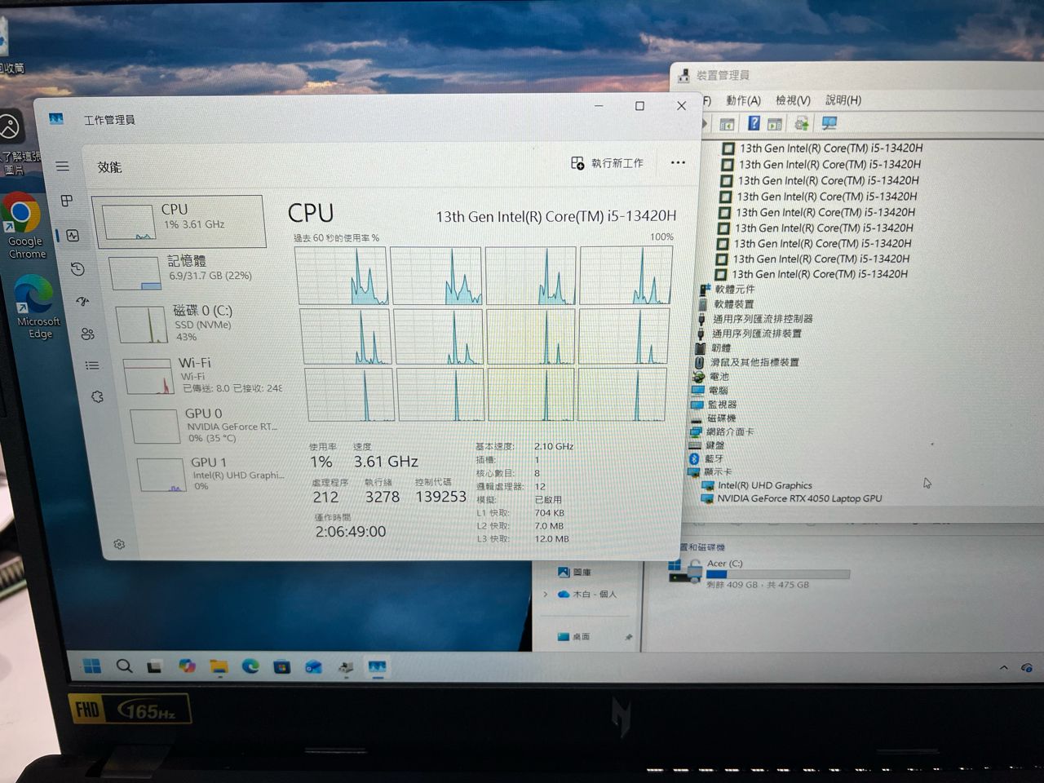The height and width of the screenshot is (783, 1044).
Task: Open Startup apps page in sidebar
Action: 82,301
